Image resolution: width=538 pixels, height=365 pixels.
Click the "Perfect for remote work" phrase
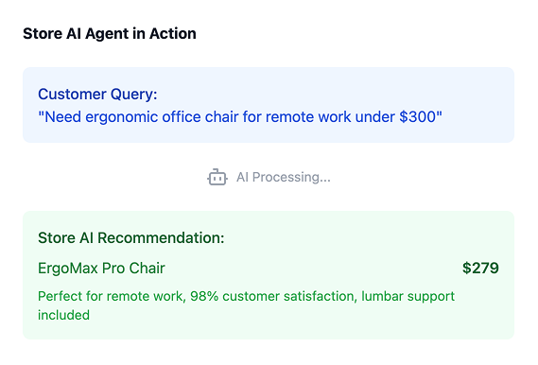pyautogui.click(x=111, y=296)
